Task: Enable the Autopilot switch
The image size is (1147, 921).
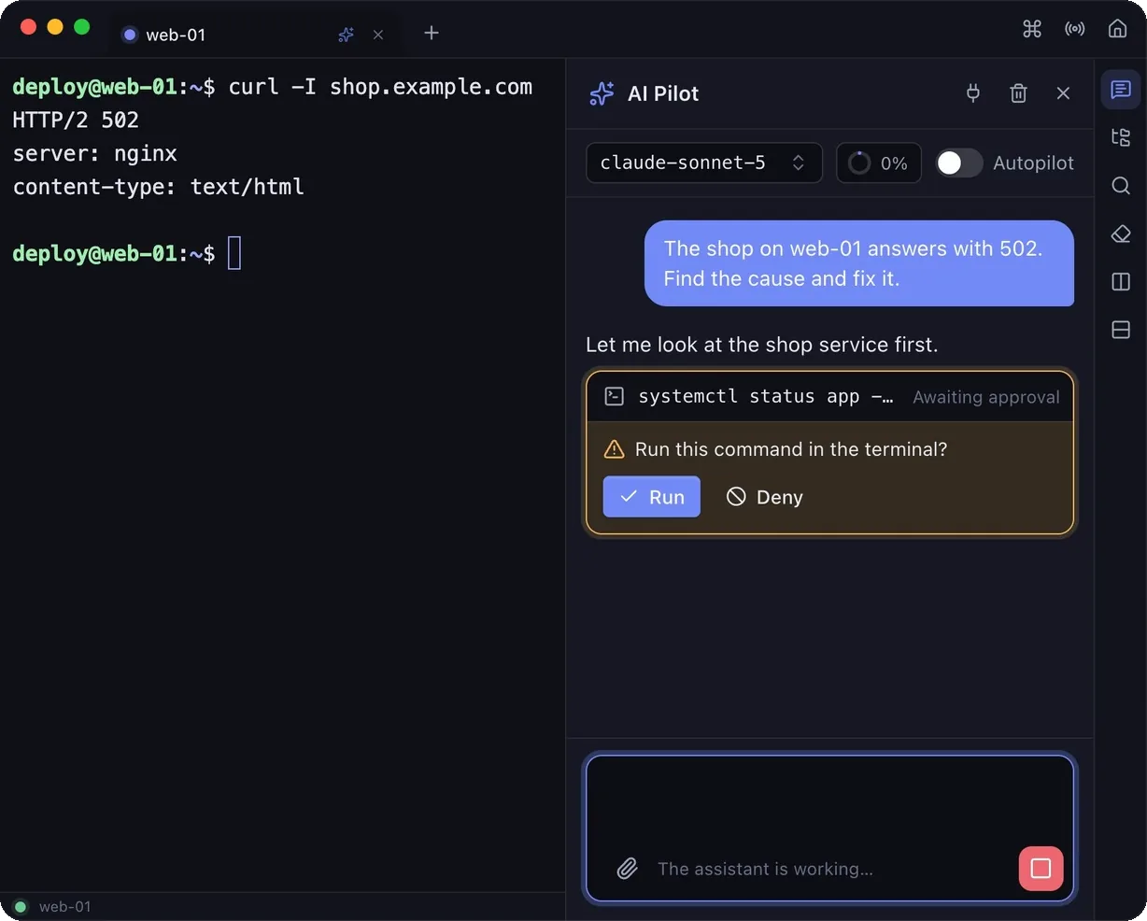Action: [x=959, y=163]
